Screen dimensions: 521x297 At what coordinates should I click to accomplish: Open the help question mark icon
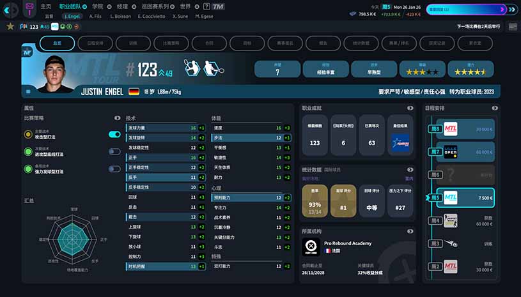206,6
